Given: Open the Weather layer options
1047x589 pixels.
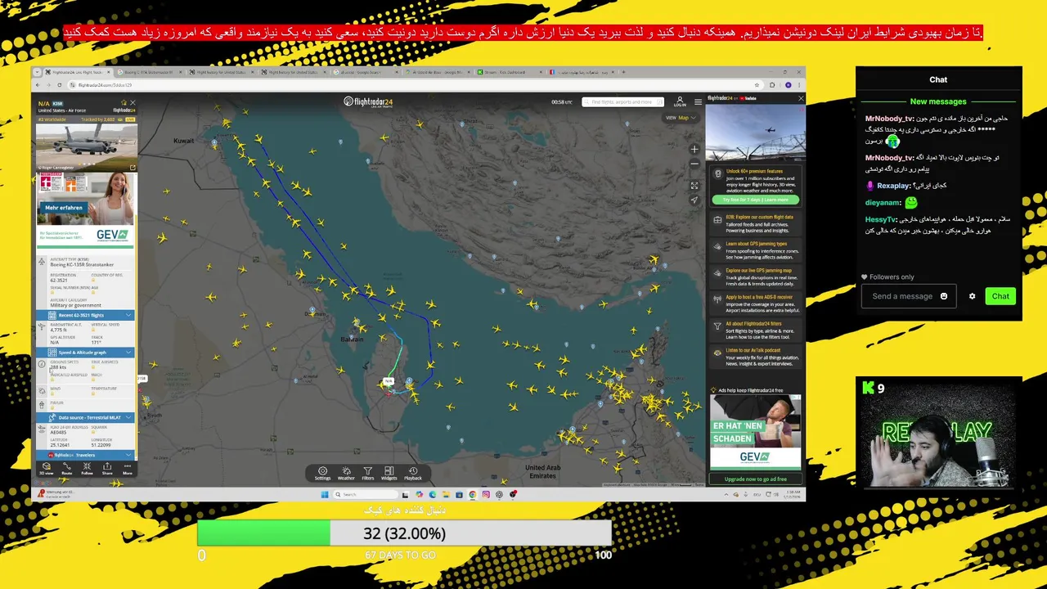Looking at the screenshot, I should [346, 474].
